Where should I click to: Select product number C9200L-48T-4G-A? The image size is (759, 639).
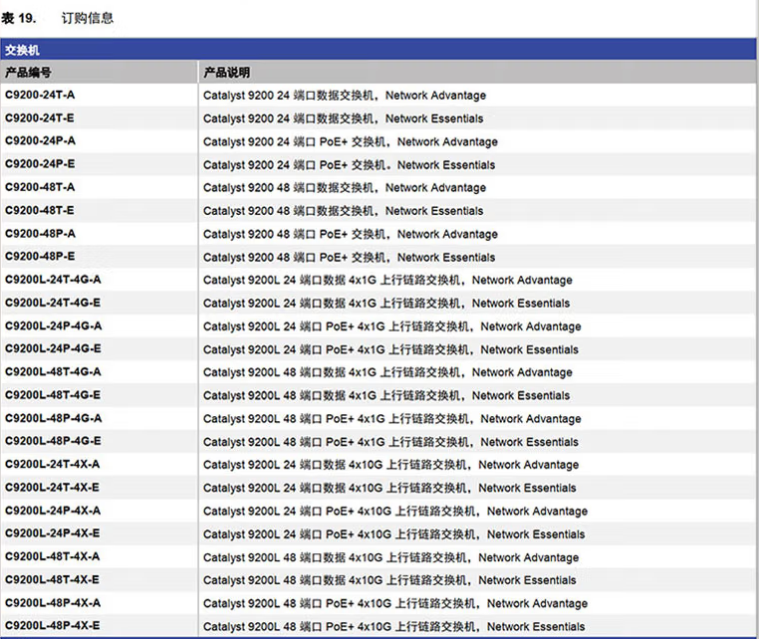click(53, 372)
